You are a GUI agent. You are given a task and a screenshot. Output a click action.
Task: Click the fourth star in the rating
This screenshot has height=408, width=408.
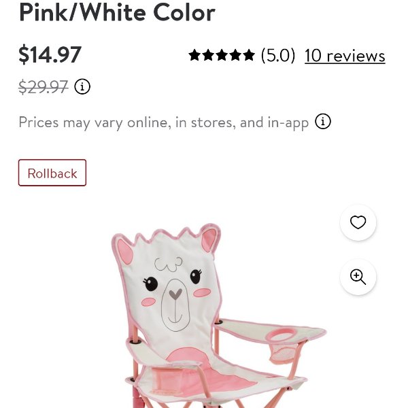click(x=235, y=55)
